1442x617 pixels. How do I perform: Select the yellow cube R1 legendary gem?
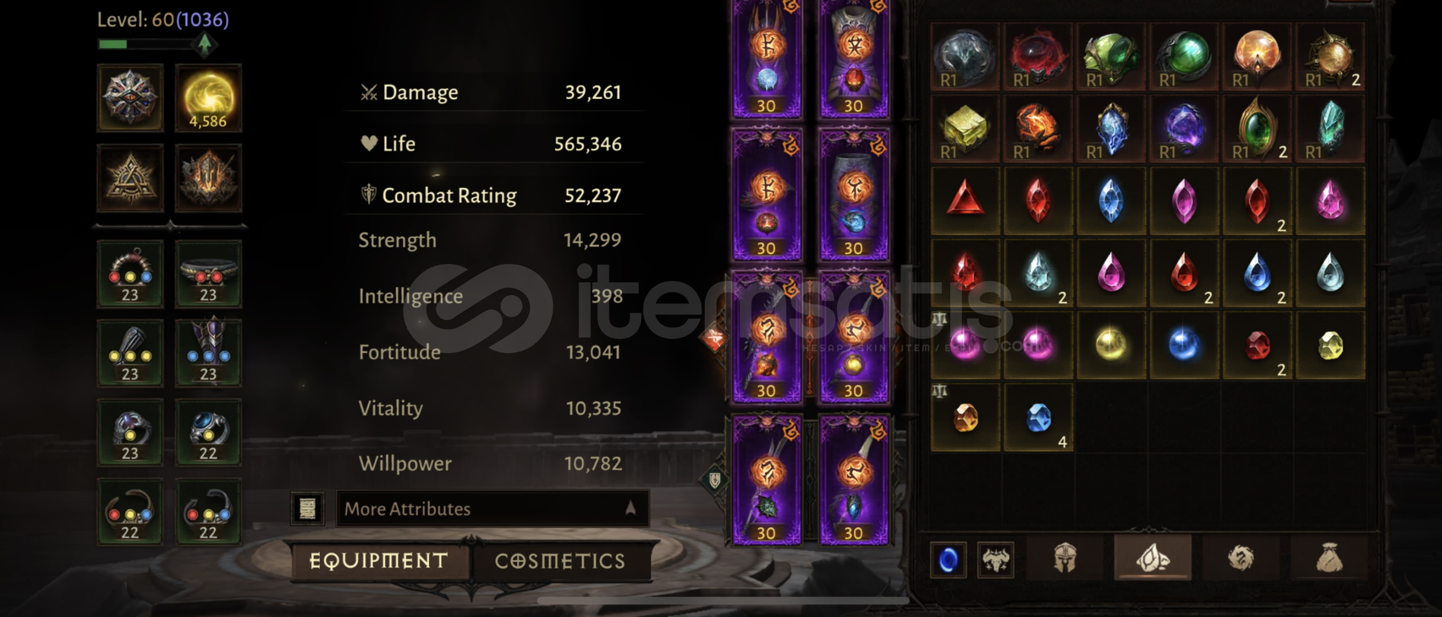pos(965,129)
